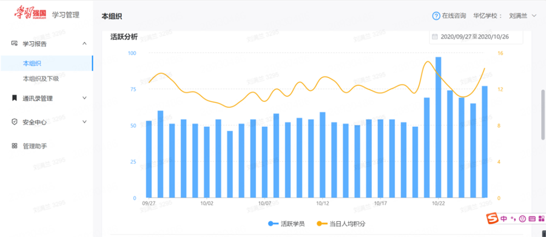
Task: Toggle the 活跃学员 legend series
Action: 286,224
